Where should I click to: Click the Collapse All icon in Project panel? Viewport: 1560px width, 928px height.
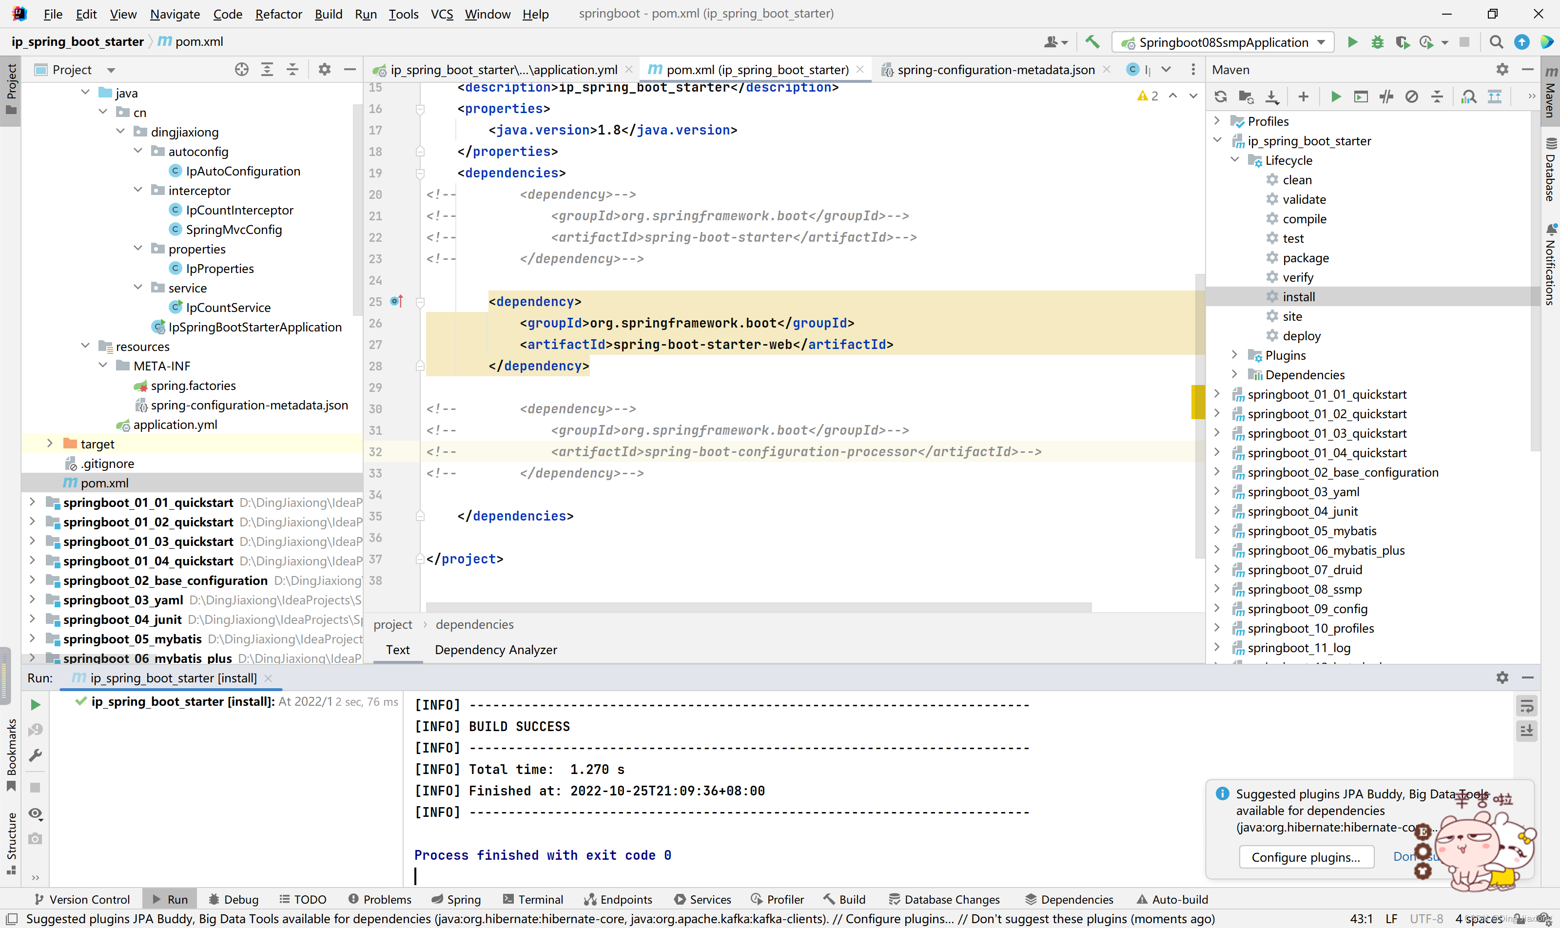293,69
